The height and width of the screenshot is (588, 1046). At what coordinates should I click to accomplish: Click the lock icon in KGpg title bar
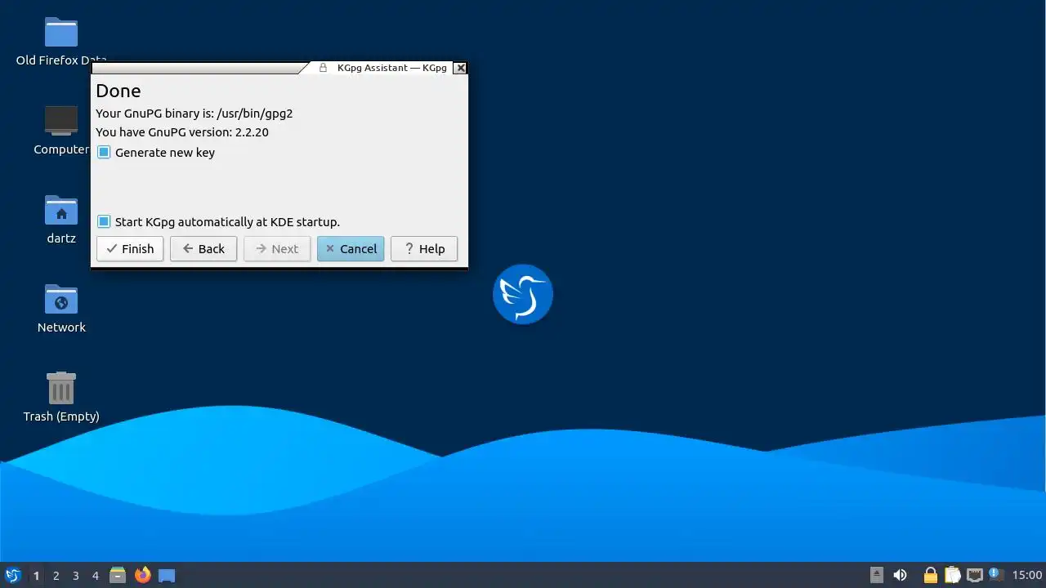pos(323,68)
